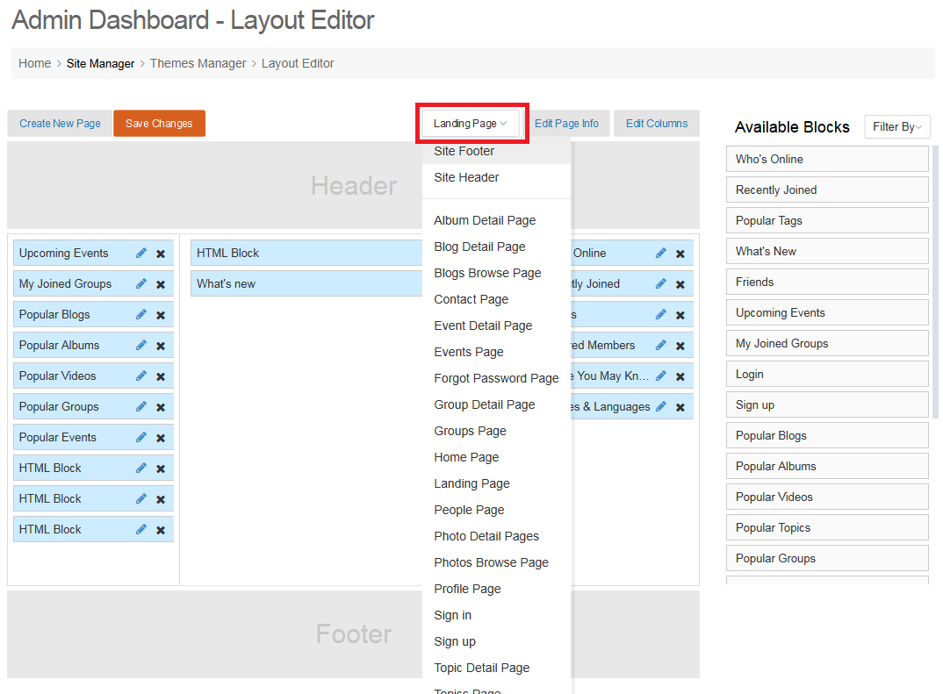The image size is (943, 694).
Task: Go to Themes Manager breadcrumb link
Action: coord(198,63)
